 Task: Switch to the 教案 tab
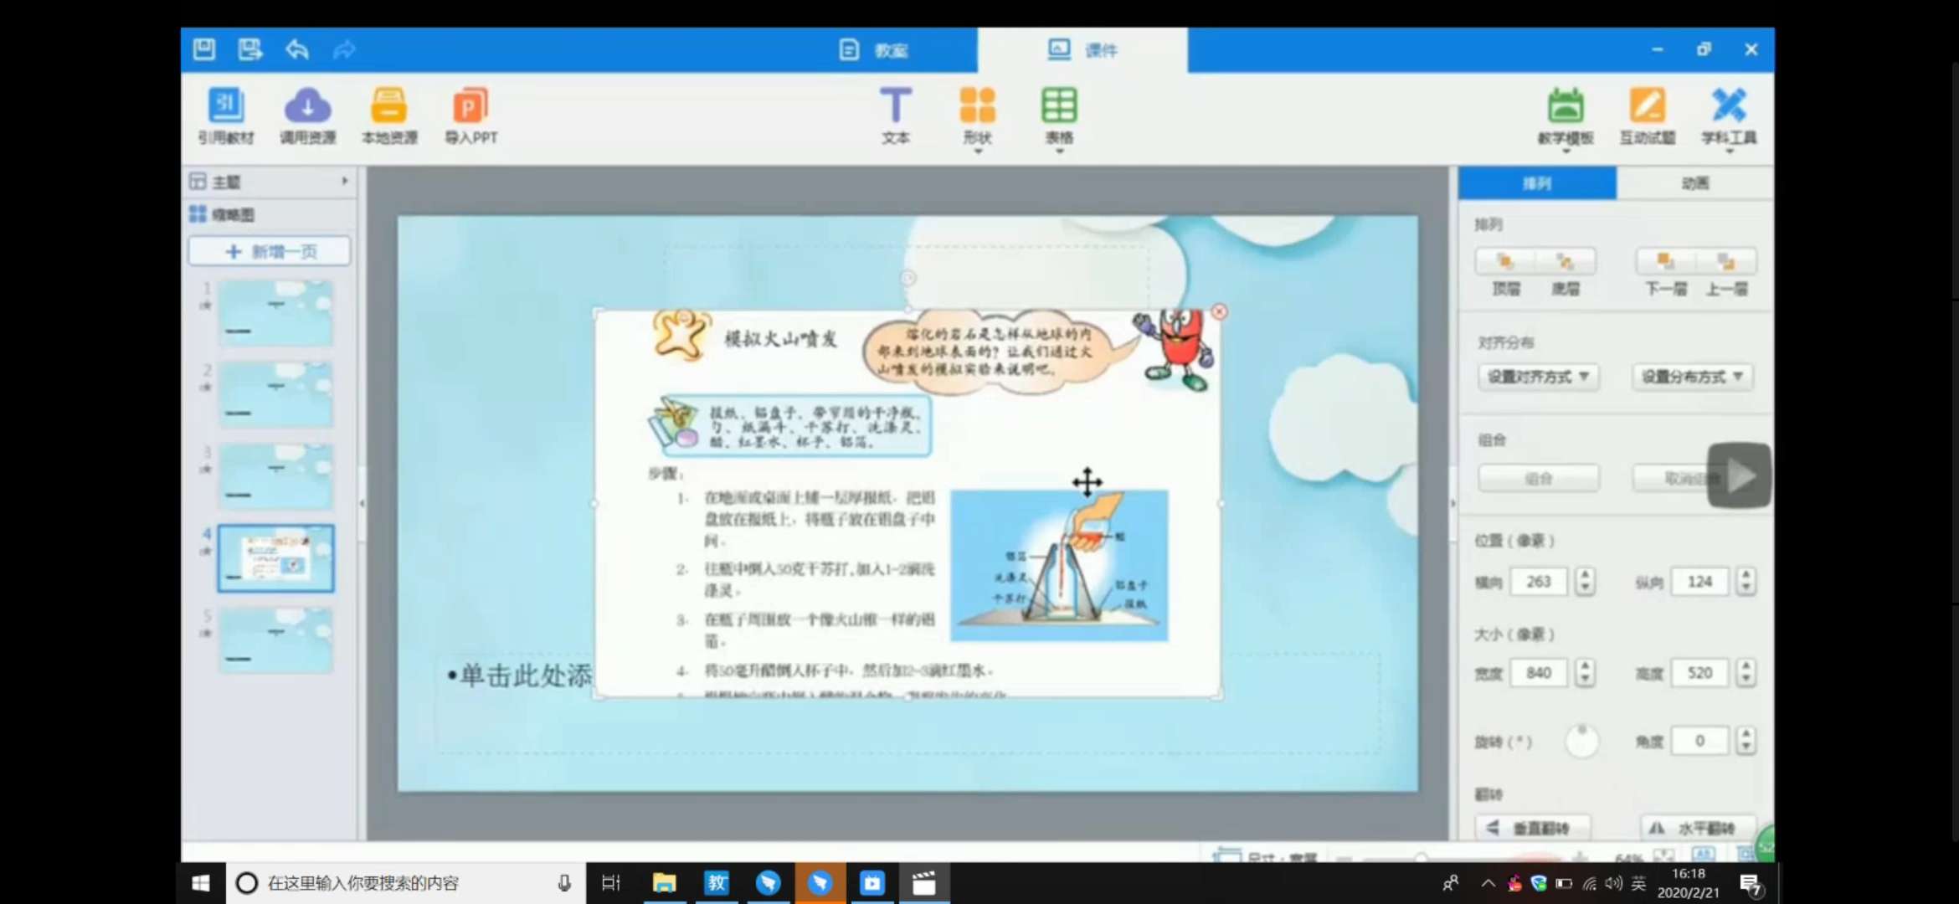875,50
